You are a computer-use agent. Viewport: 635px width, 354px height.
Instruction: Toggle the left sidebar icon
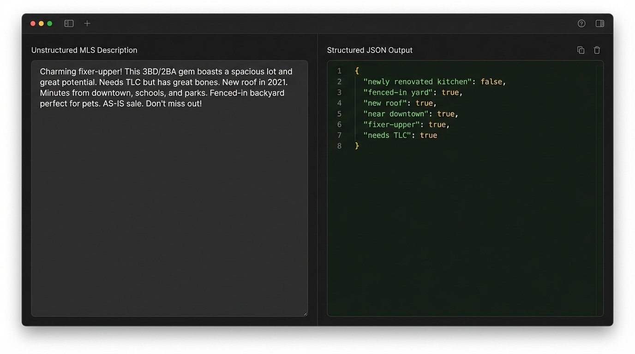click(69, 24)
